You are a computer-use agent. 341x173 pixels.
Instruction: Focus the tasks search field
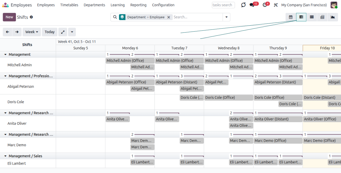pos(223,5)
